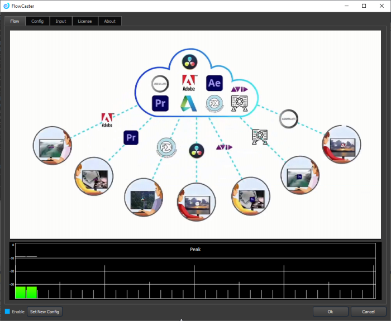Maximize the FlowCaster window
Image resolution: width=391 pixels, height=321 pixels.
click(364, 6)
